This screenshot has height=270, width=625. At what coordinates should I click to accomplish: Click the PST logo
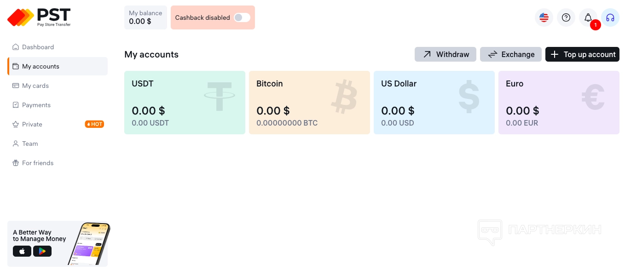39,17
